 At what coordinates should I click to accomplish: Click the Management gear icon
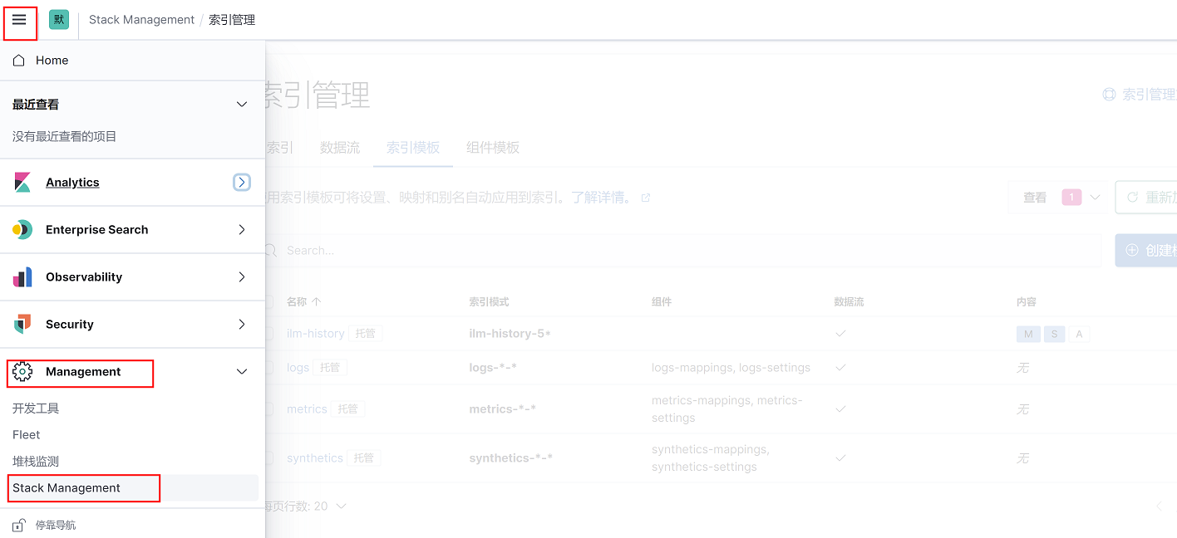pyautogui.click(x=22, y=372)
